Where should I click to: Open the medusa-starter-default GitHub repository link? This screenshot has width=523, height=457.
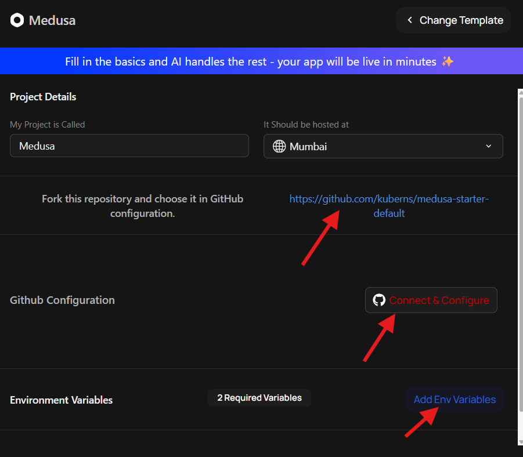(x=389, y=206)
